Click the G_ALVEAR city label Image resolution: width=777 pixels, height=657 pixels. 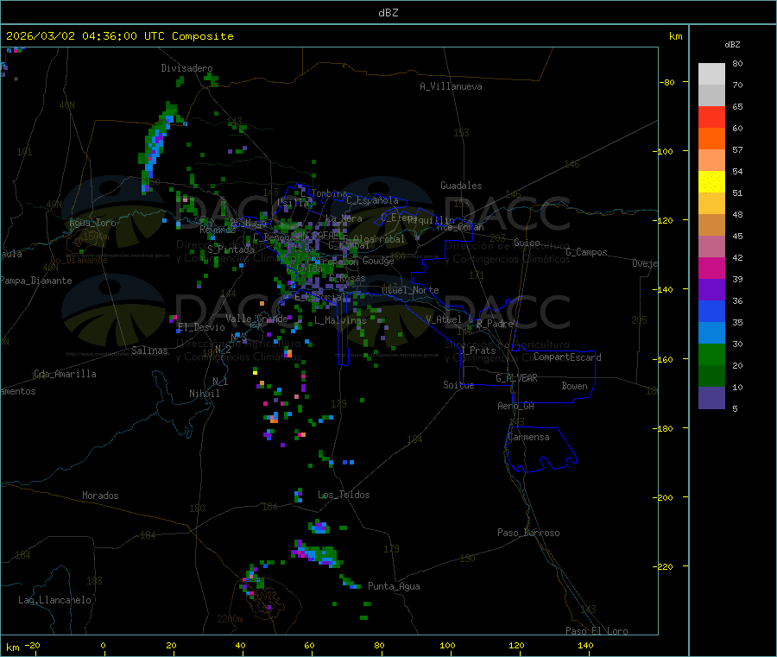(x=516, y=378)
